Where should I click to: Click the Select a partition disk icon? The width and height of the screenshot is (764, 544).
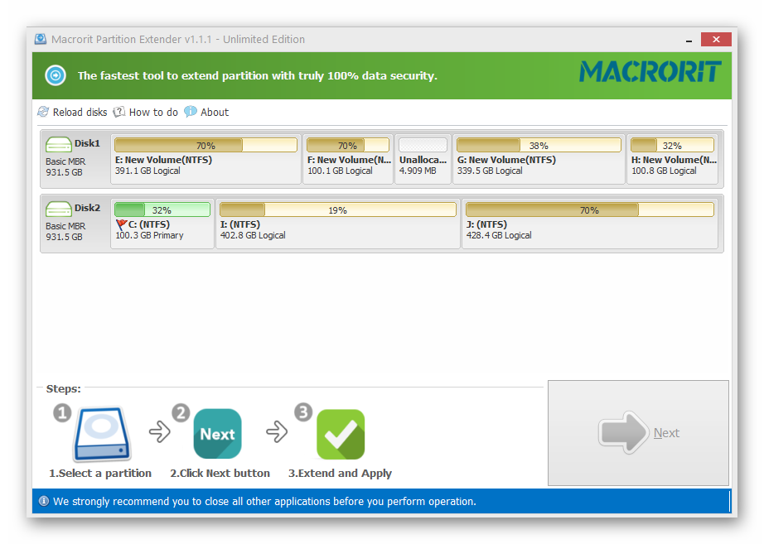102,434
